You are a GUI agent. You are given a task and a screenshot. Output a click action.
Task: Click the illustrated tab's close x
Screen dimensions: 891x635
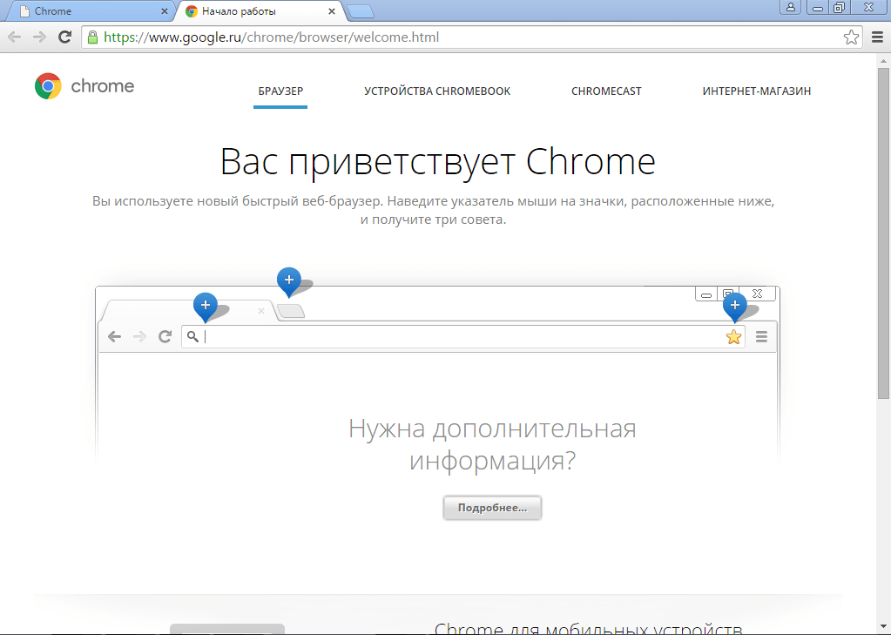(260, 311)
